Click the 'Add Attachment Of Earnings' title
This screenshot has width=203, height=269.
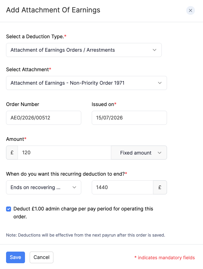(x=53, y=10)
